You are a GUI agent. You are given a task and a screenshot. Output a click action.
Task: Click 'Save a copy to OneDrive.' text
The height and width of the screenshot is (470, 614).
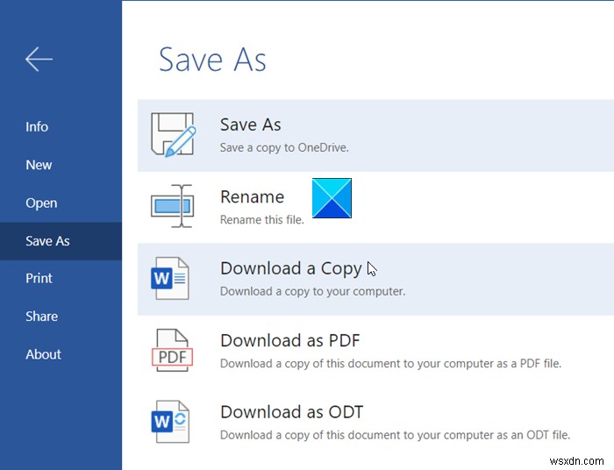(284, 147)
